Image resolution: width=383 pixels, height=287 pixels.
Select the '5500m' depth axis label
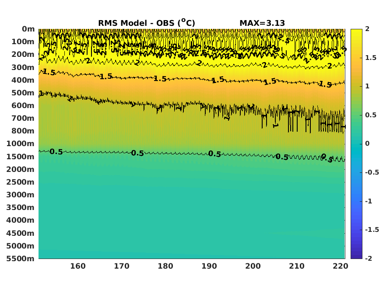[x=21, y=259]
